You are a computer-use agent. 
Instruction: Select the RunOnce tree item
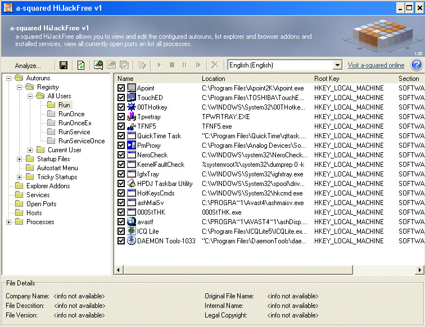tap(71, 114)
